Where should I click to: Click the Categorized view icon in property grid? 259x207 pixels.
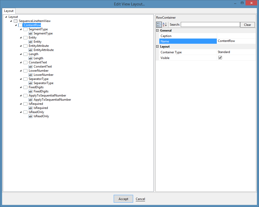(x=159, y=25)
